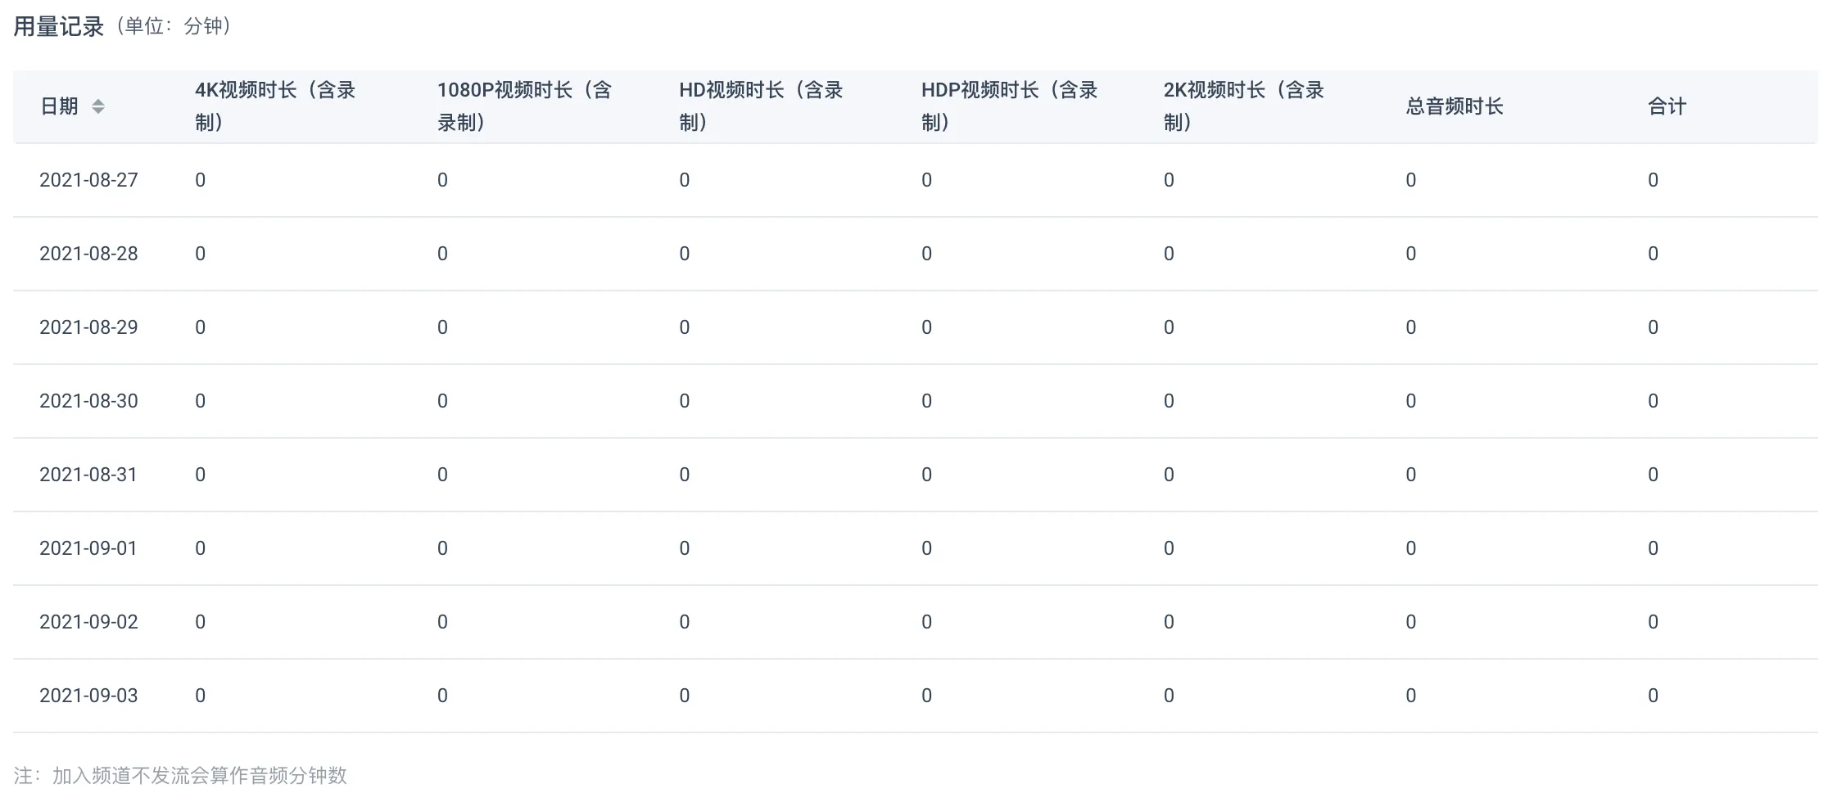1828x802 pixels.
Task: Click 4K value in 2021-08-30 row
Action: pyautogui.click(x=200, y=401)
